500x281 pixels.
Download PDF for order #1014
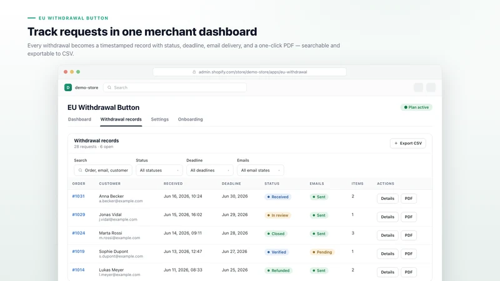pyautogui.click(x=409, y=272)
